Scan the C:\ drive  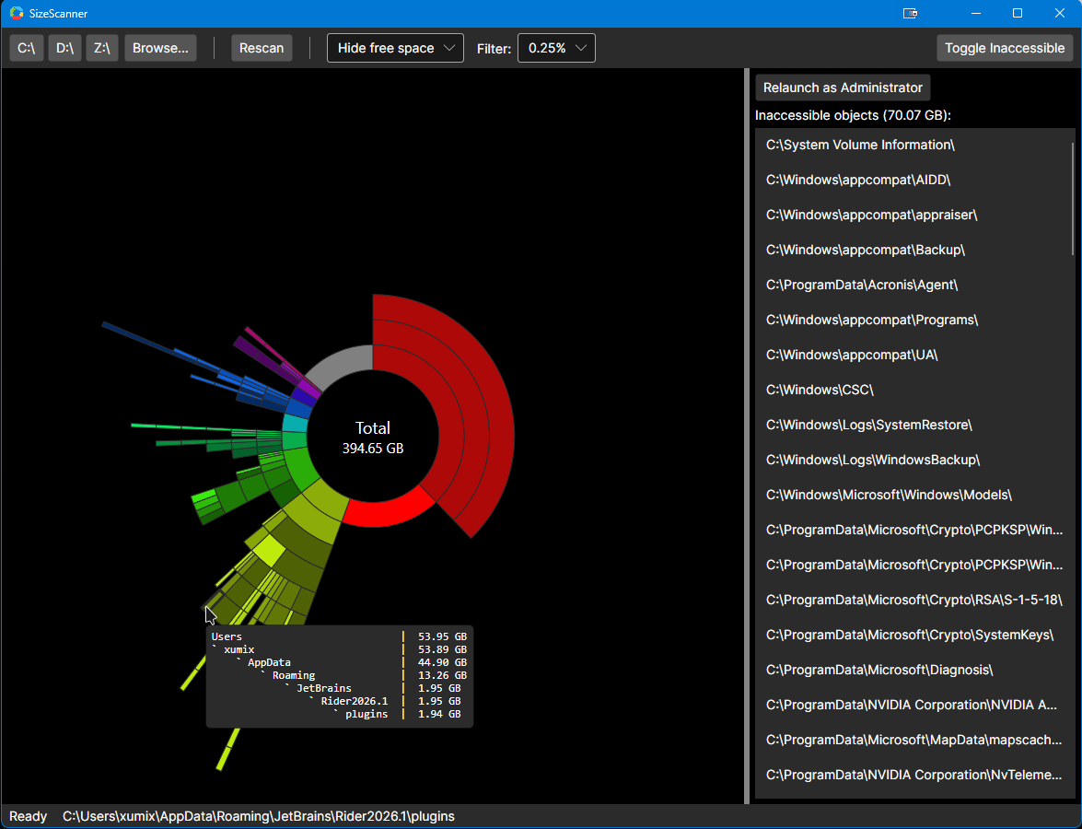pyautogui.click(x=26, y=48)
